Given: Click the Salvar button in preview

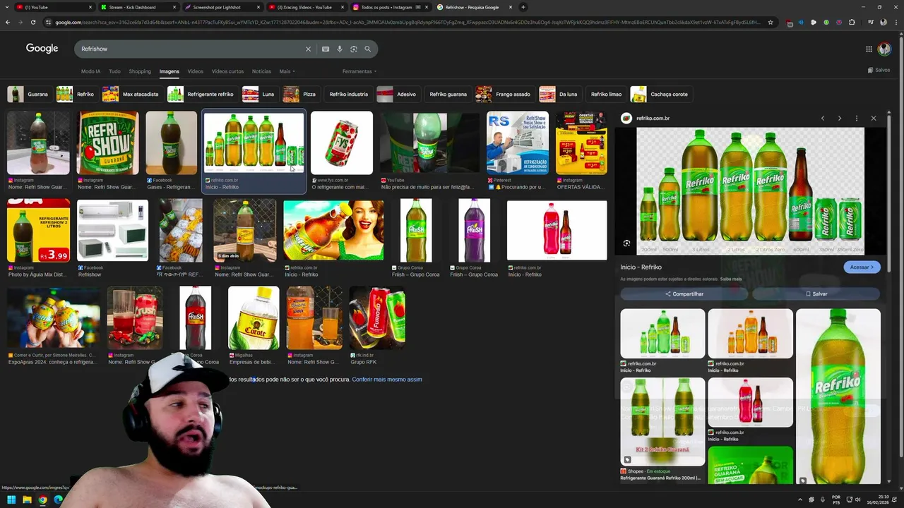Looking at the screenshot, I should click(x=816, y=294).
